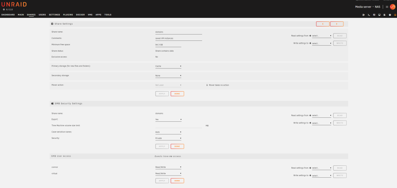Image resolution: width=397 pixels, height=188 pixels.
Task: Click Done under SMB User Access
Action: pyautogui.click(x=177, y=180)
